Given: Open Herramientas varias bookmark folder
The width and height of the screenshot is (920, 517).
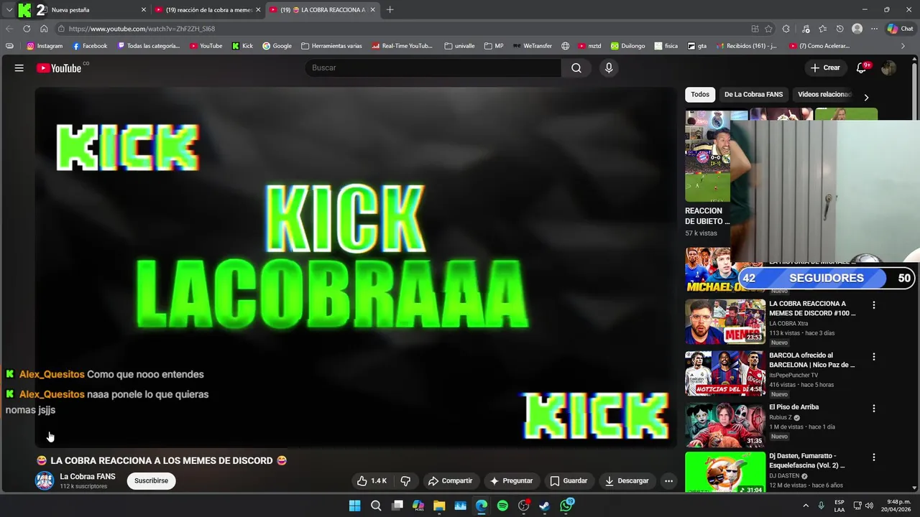Looking at the screenshot, I should point(331,46).
